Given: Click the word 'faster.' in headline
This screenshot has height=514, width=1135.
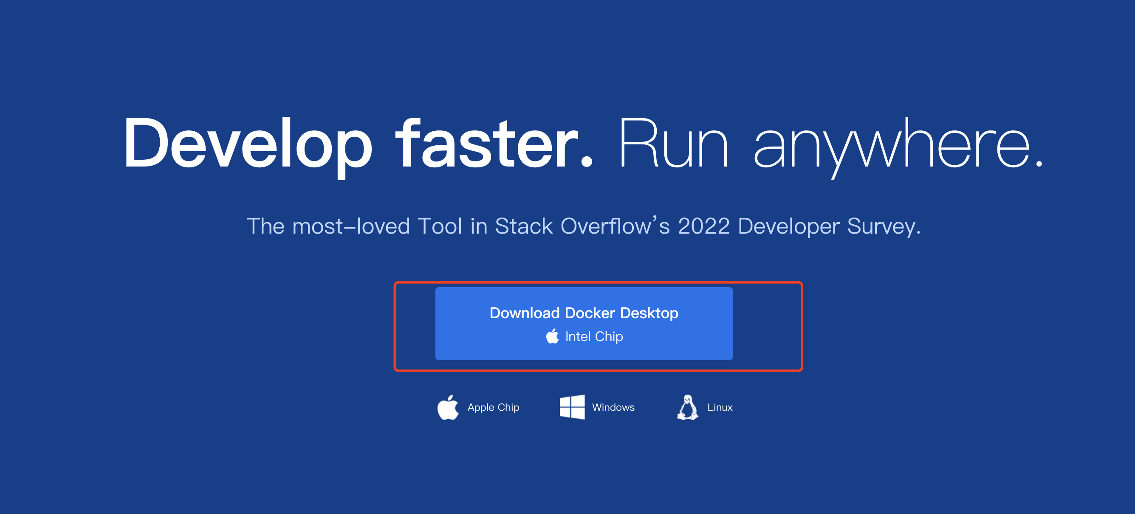Looking at the screenshot, I should click(x=494, y=143).
